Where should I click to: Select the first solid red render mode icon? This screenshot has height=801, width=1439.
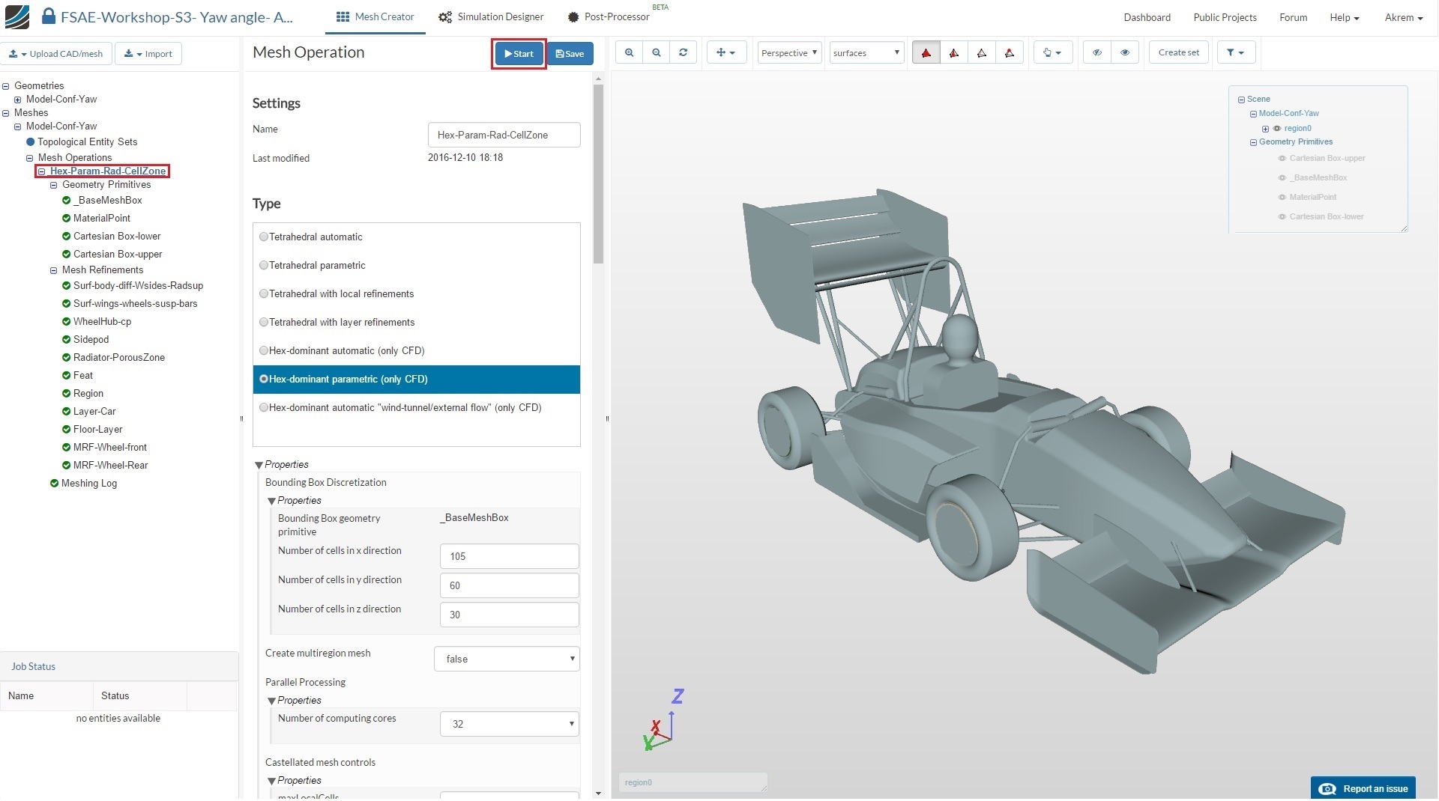[x=926, y=52]
